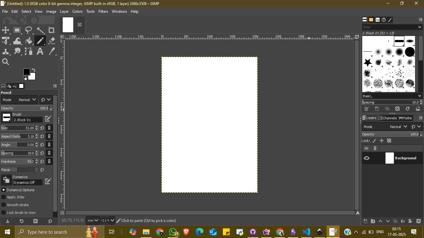Image resolution: width=424 pixels, height=238 pixels.
Task: Open the Colors menu
Action: (77, 11)
